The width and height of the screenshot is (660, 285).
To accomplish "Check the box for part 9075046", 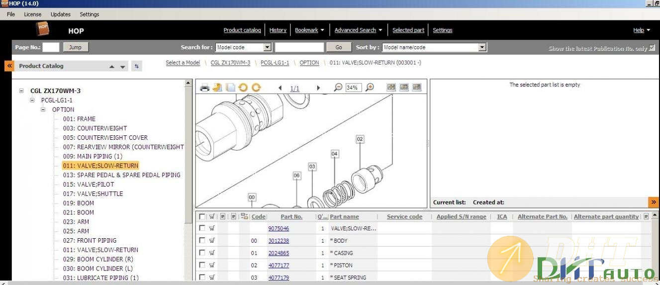I will click(x=202, y=228).
